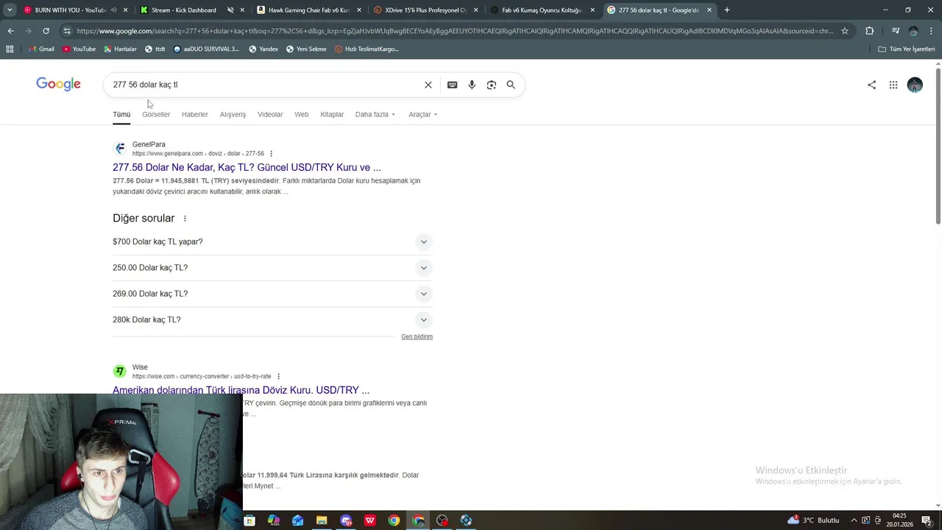Image resolution: width=942 pixels, height=530 pixels.
Task: Open File Explorer from the taskbar
Action: (x=322, y=520)
